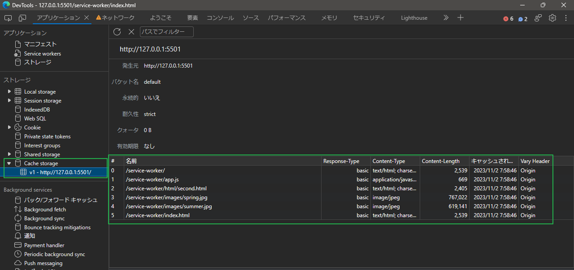Click the send feedback icon
Screen dimensions: 574x270
538,17
